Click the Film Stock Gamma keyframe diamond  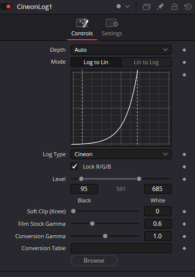coord(184,224)
